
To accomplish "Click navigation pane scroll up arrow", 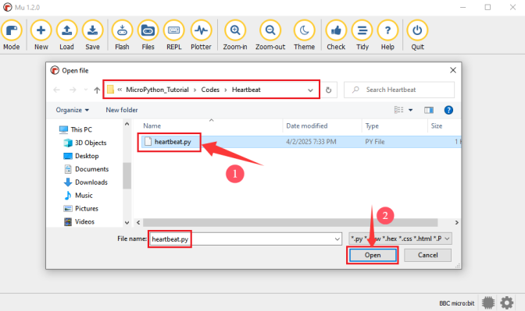I will [127, 124].
